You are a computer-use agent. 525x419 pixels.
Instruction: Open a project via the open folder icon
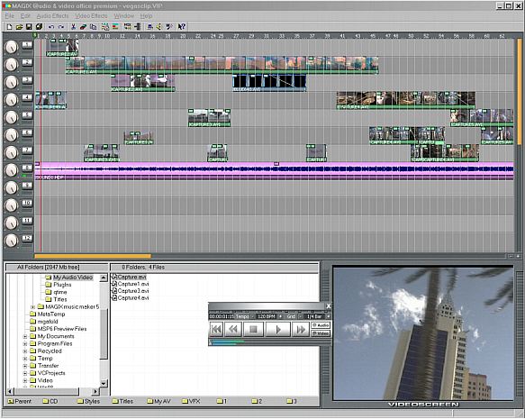(x=19, y=27)
